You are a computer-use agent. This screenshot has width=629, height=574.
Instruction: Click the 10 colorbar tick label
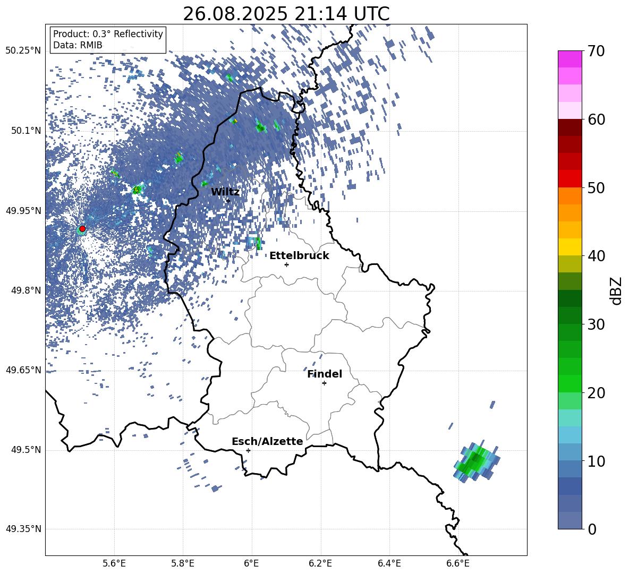(596, 461)
